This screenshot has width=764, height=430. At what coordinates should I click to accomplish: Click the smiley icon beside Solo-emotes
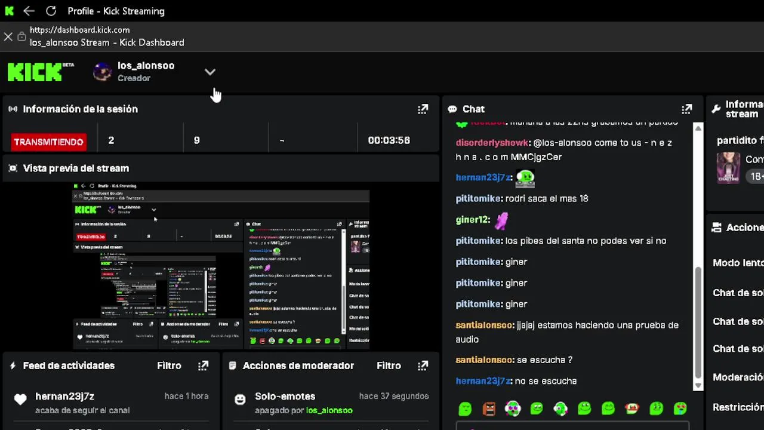pos(240,400)
